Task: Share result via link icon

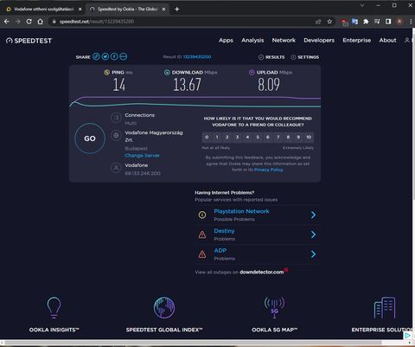Action: coord(96,56)
